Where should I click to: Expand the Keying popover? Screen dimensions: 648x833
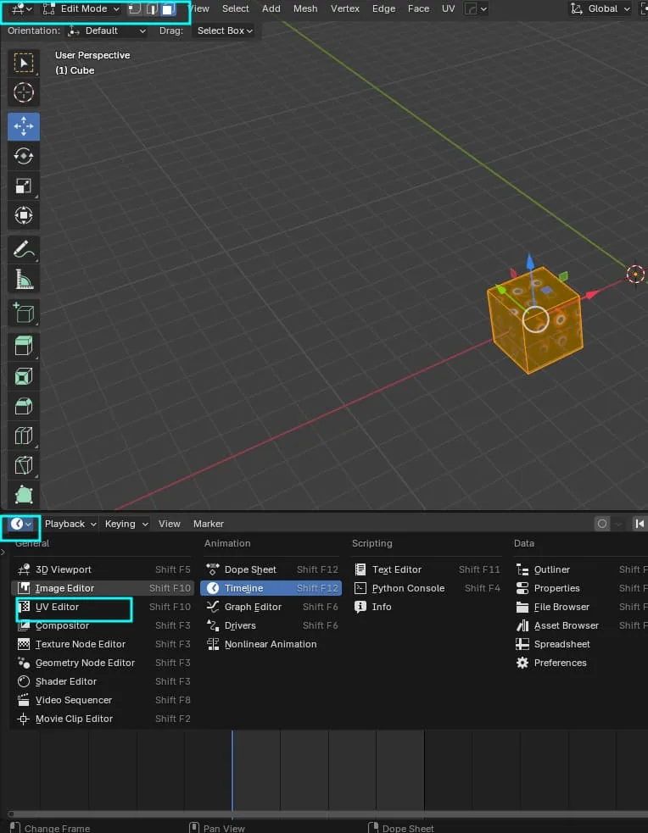(x=126, y=524)
